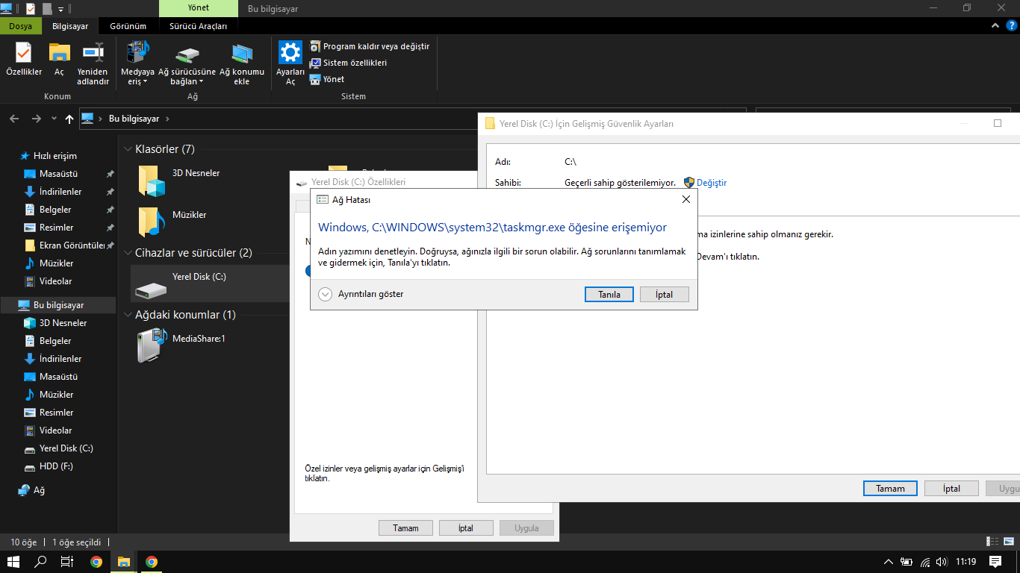
Task: Close the Ağ Hatası dialog
Action: pyautogui.click(x=685, y=199)
